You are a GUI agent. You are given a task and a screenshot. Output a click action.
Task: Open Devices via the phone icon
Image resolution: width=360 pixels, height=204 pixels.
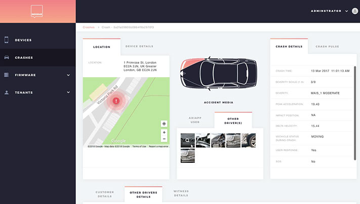point(7,40)
